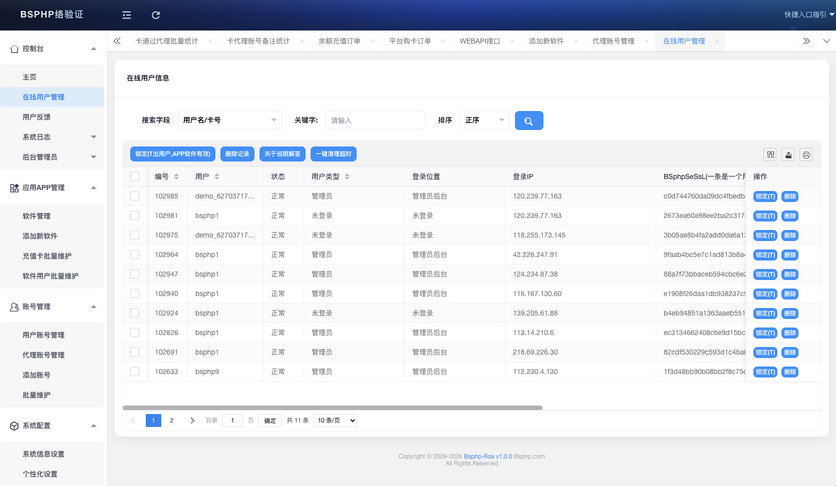Click 删除 for row 102633
836x486 pixels.
pyautogui.click(x=790, y=372)
